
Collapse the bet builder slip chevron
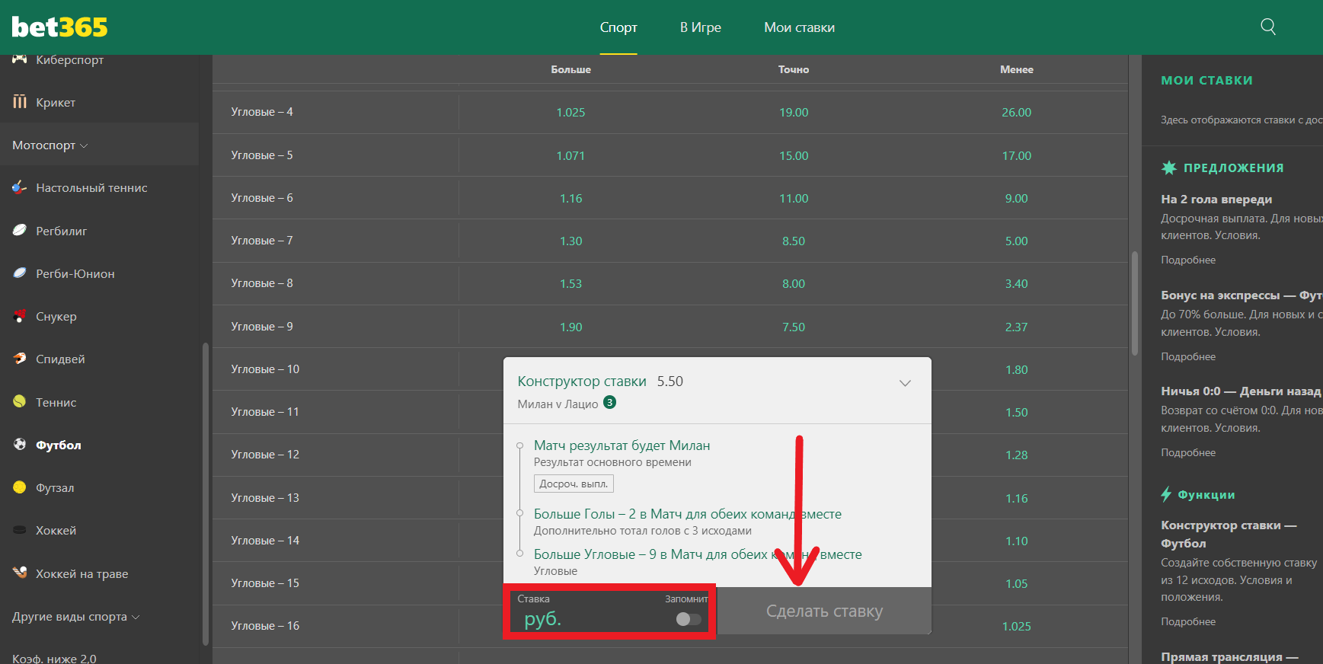(905, 383)
